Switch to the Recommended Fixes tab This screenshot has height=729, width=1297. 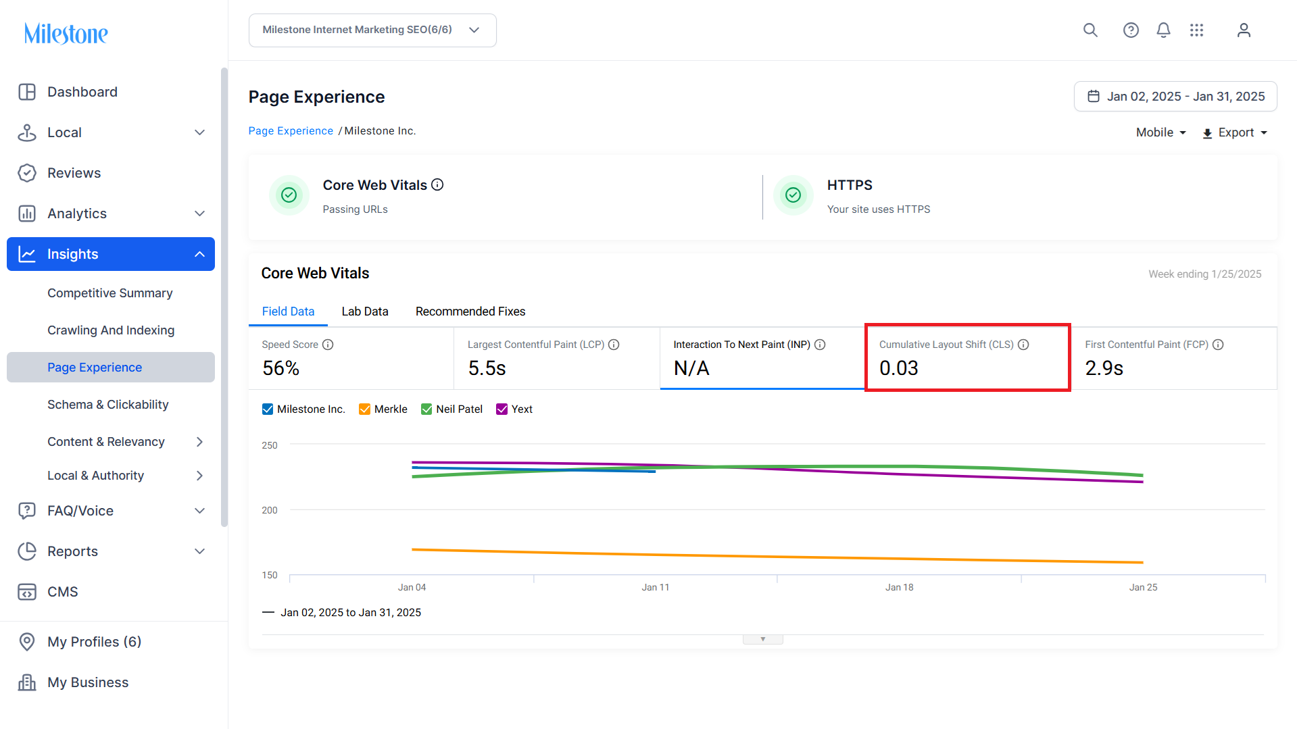(470, 311)
